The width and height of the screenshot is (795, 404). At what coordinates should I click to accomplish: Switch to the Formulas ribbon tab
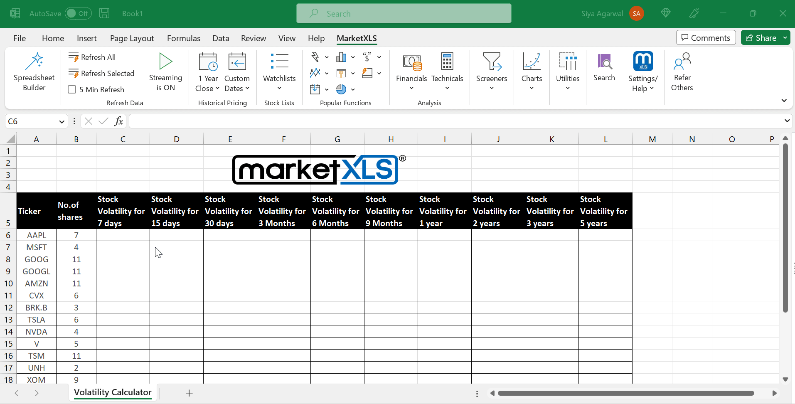[183, 38]
